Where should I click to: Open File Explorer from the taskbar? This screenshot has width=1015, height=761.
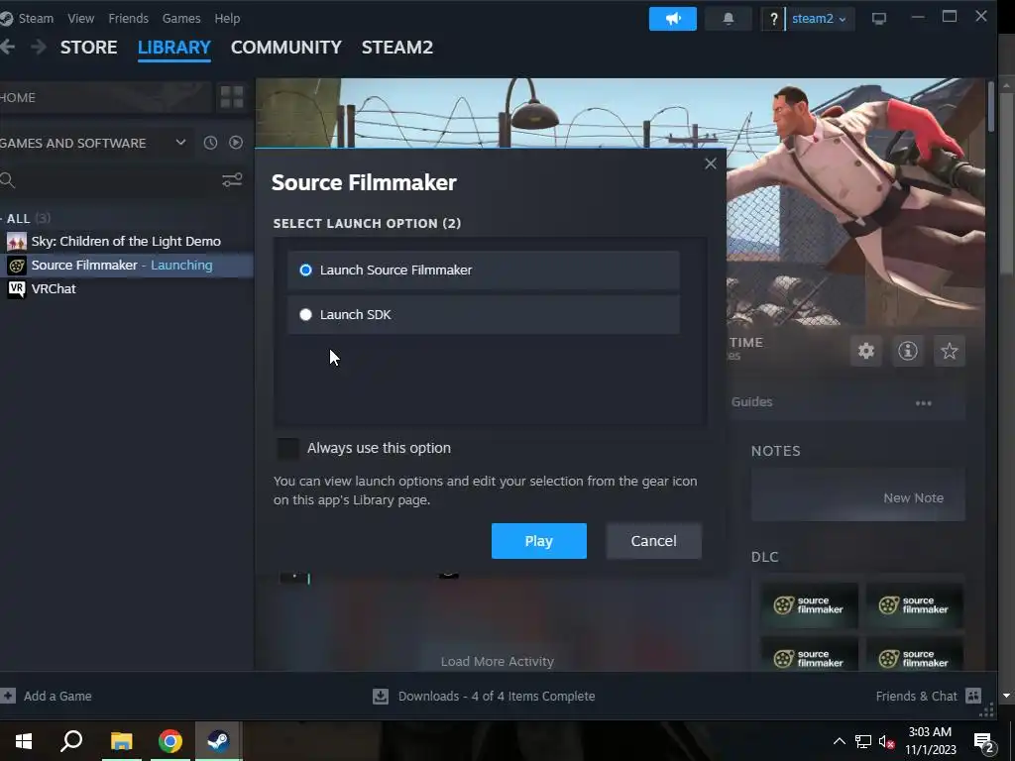tap(121, 741)
